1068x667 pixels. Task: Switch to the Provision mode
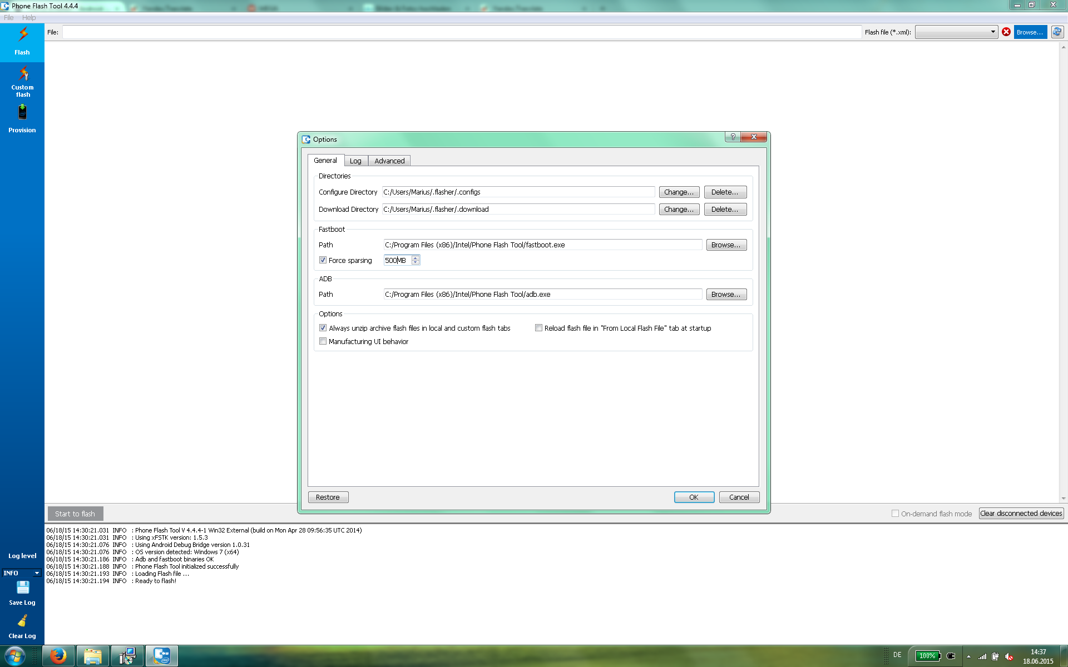click(22, 119)
